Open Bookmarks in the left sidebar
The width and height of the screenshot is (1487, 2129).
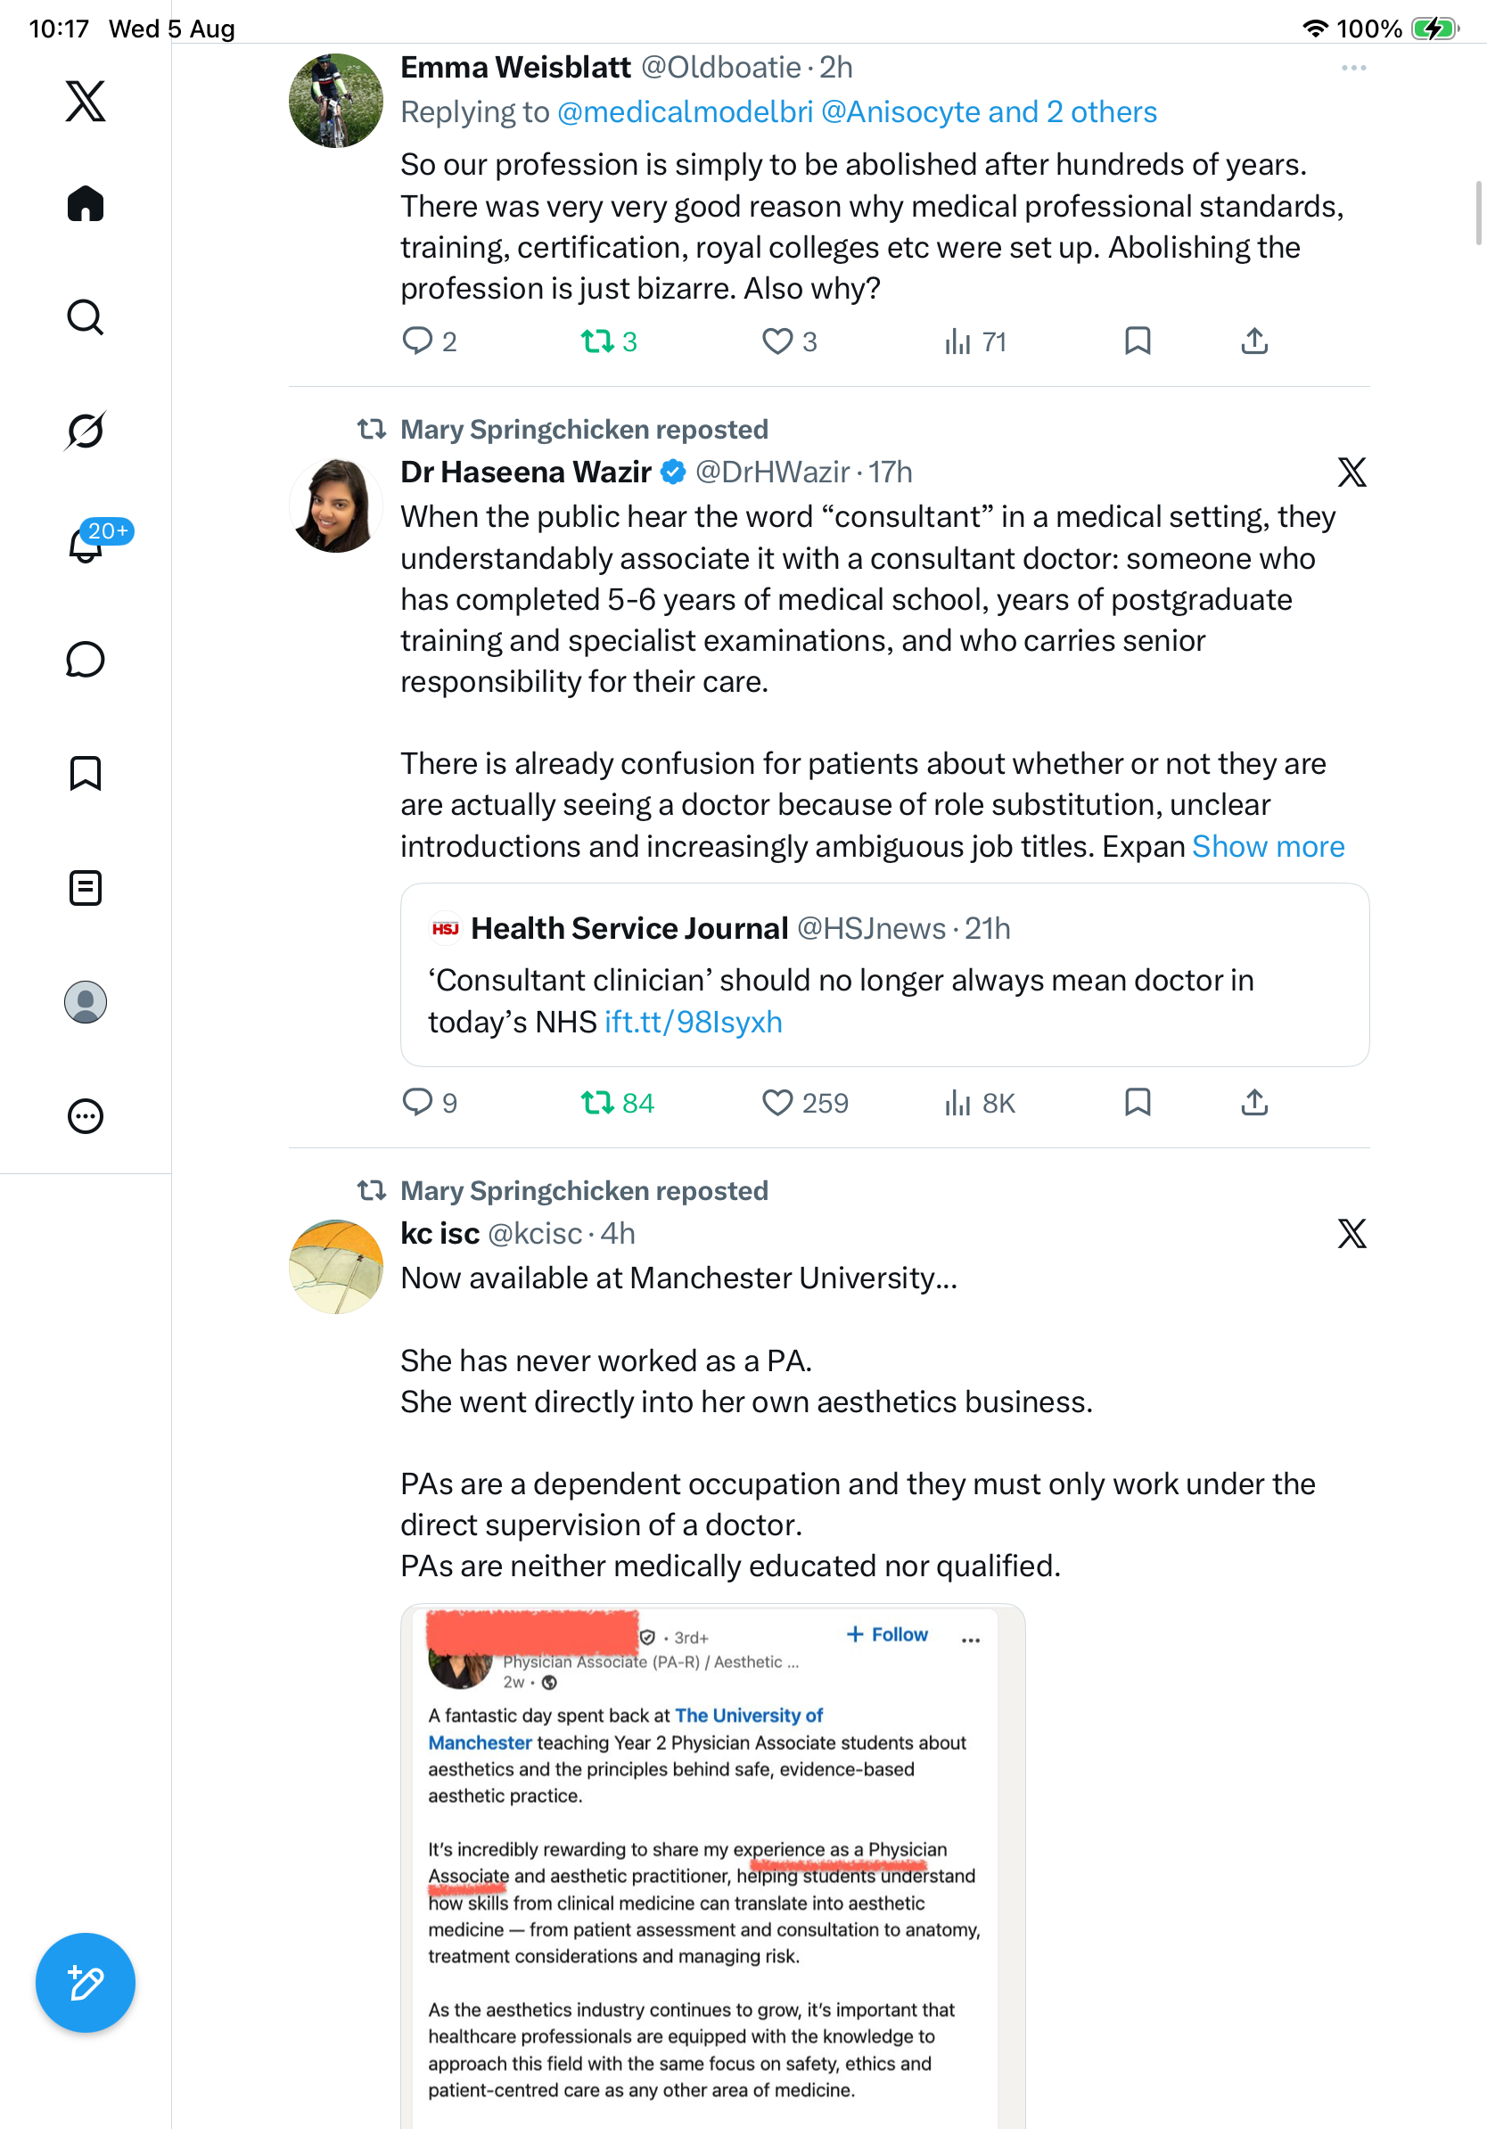86,773
